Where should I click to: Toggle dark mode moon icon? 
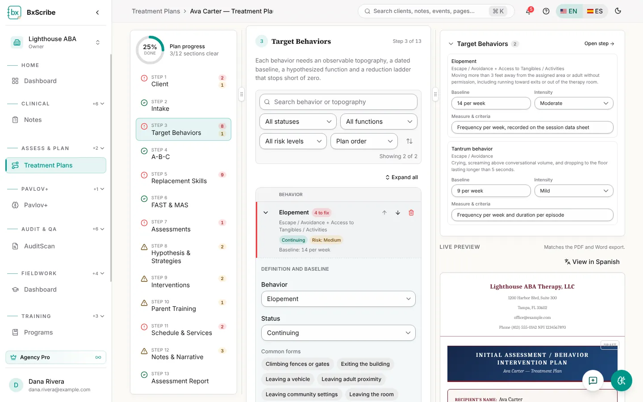[x=618, y=11]
